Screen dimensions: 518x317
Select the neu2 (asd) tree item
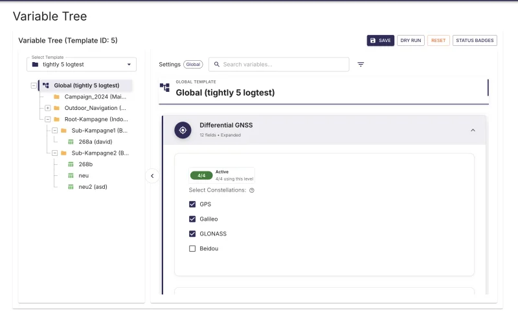pyautogui.click(x=93, y=186)
